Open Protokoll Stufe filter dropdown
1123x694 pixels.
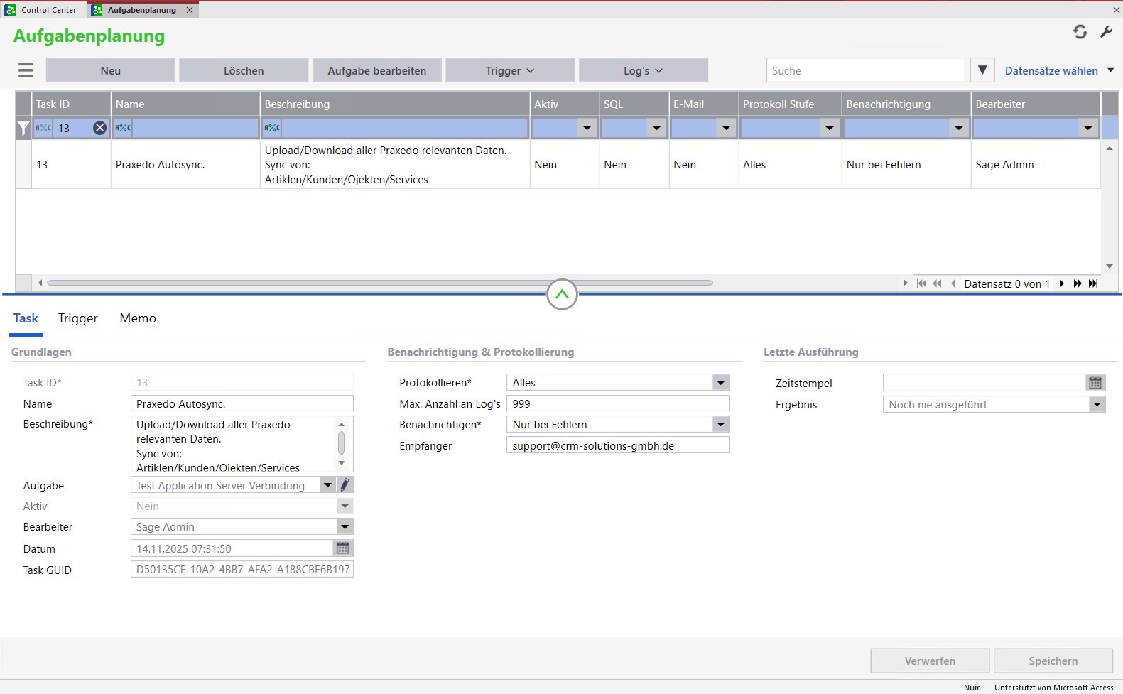pyautogui.click(x=829, y=129)
